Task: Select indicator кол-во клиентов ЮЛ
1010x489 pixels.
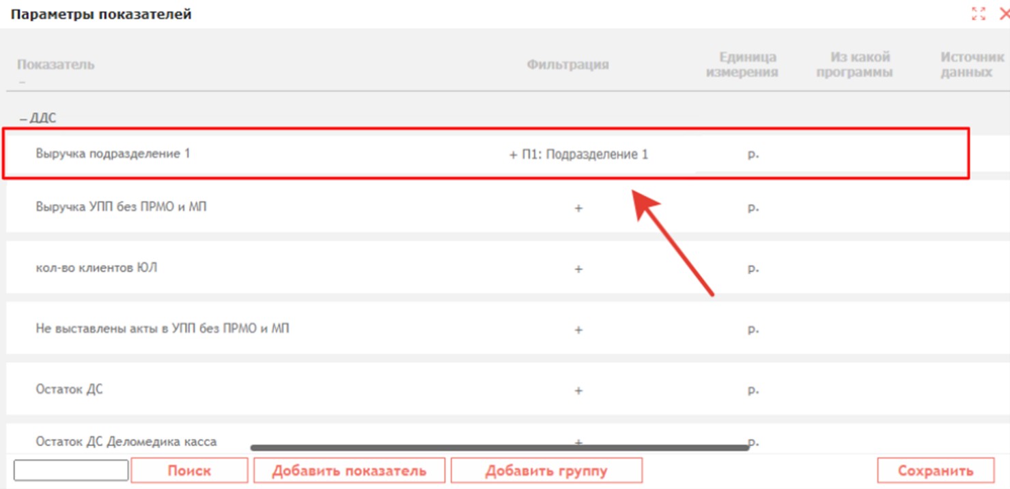Action: click(96, 267)
